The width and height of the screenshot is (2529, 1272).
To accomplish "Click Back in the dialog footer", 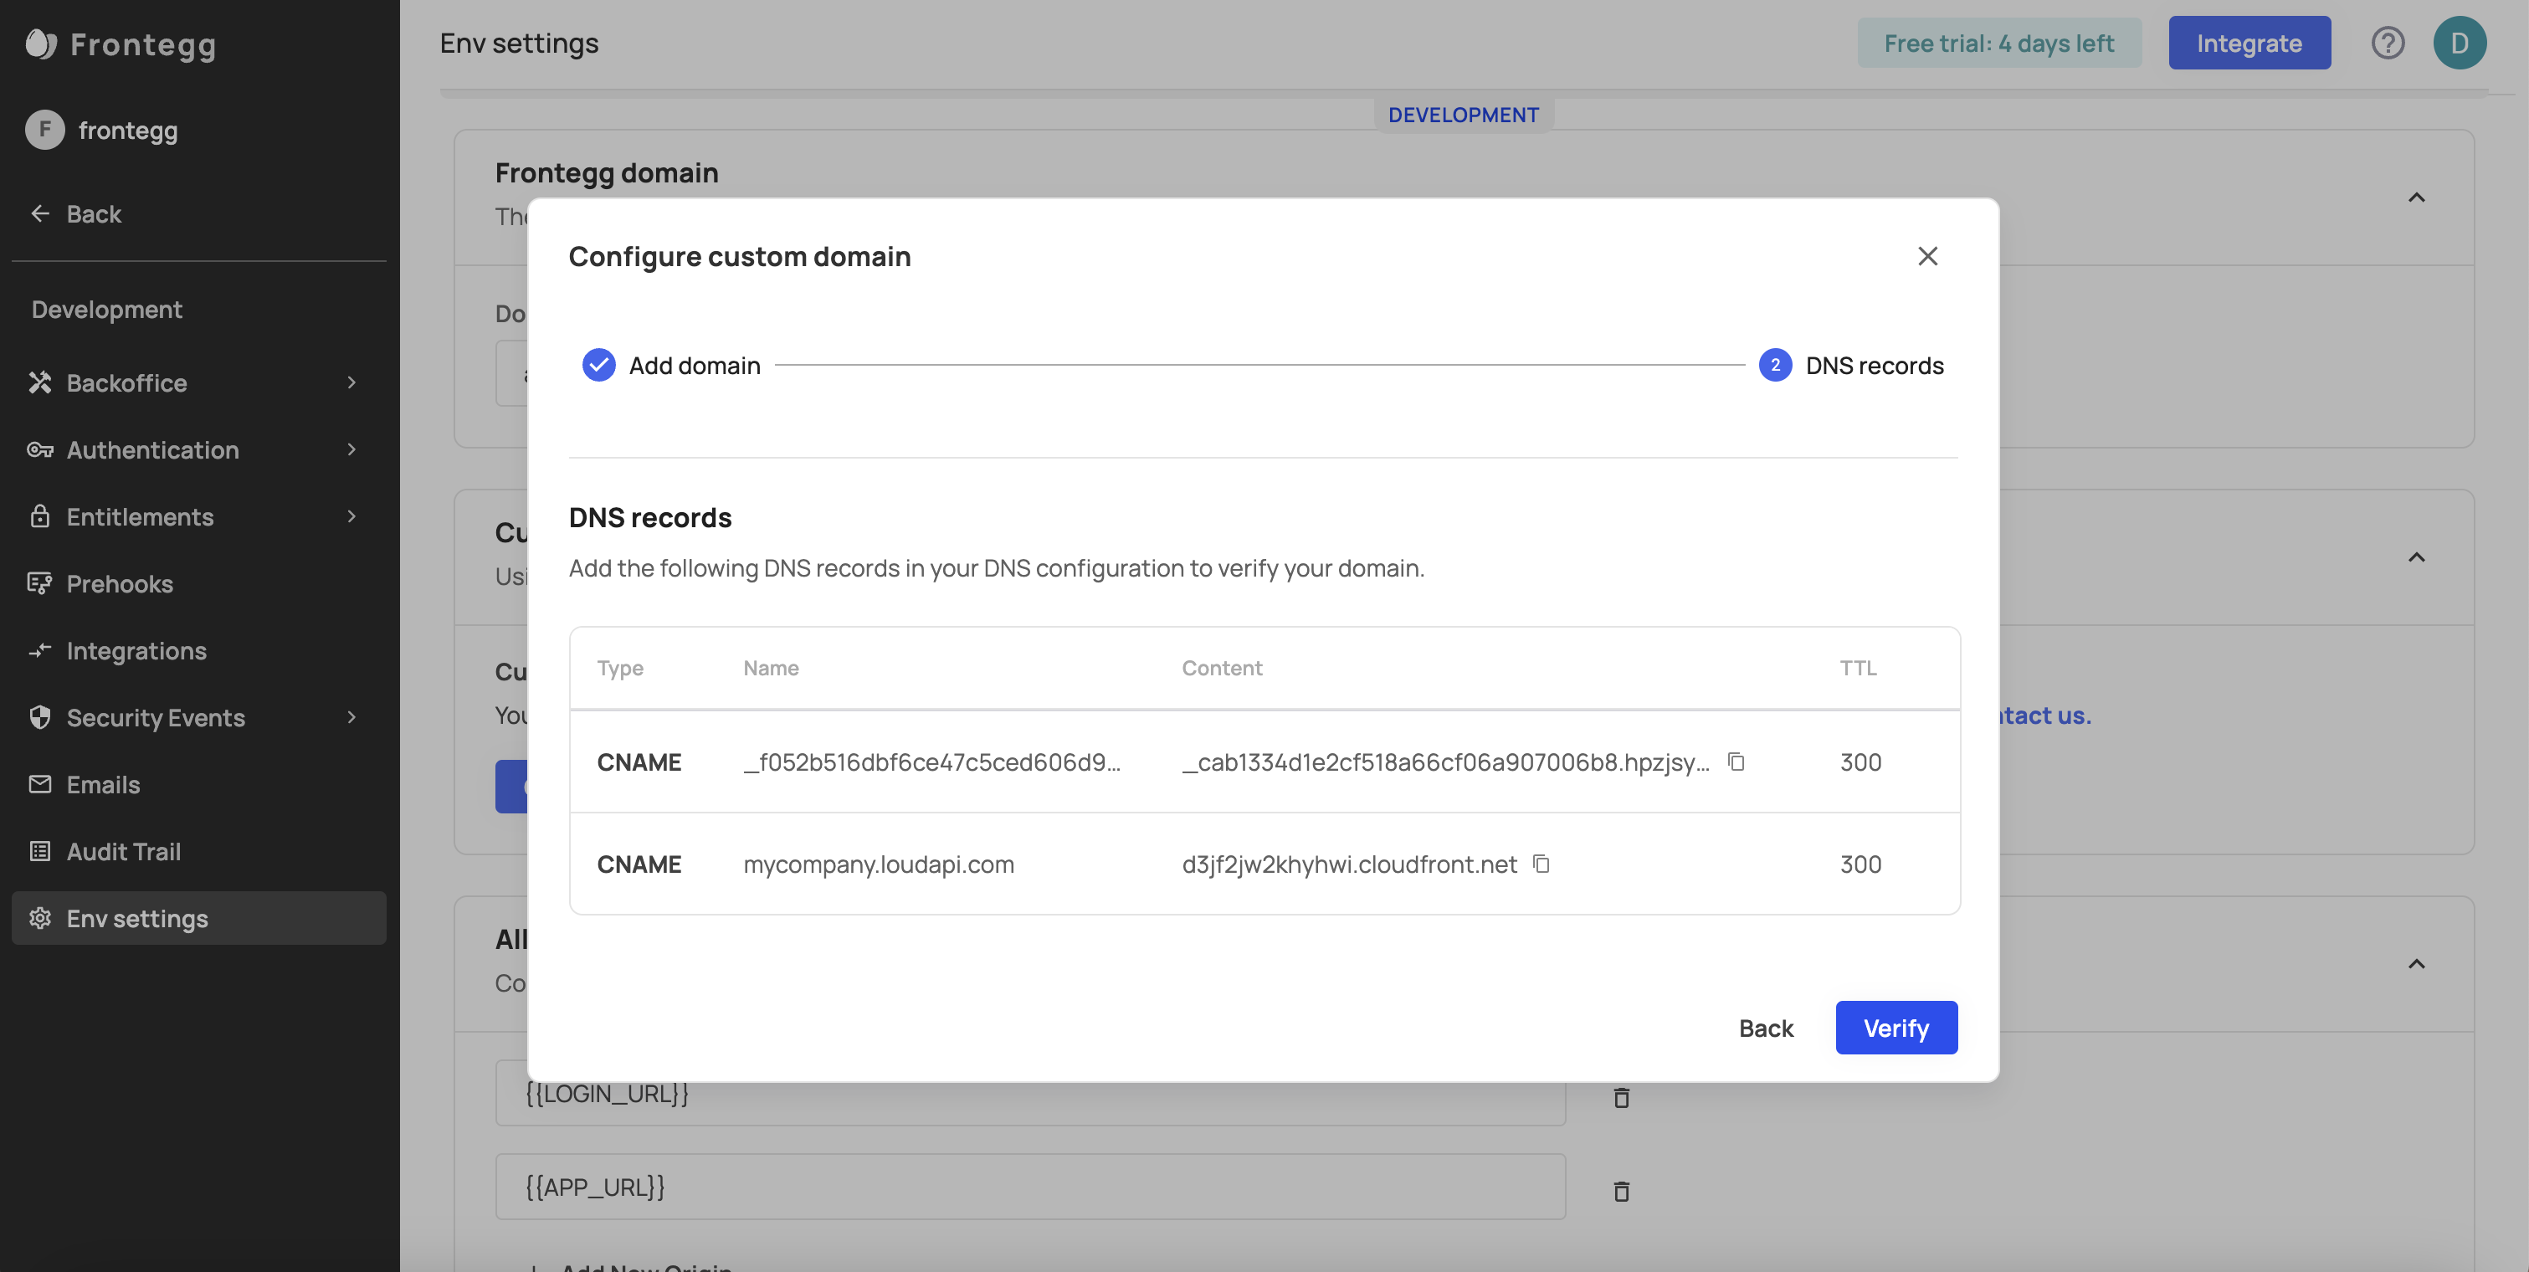I will point(1765,1028).
